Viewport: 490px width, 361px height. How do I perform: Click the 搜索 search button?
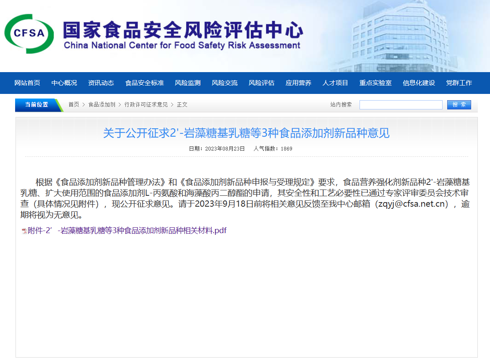tap(459, 105)
